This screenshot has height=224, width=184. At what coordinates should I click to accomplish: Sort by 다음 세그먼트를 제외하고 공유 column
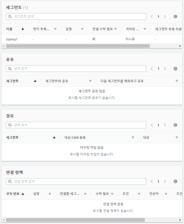coord(139,81)
